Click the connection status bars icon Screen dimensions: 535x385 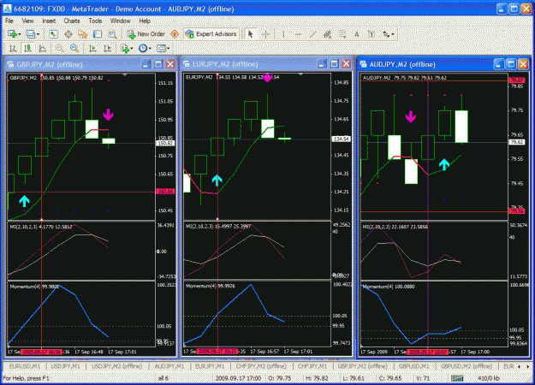click(457, 378)
